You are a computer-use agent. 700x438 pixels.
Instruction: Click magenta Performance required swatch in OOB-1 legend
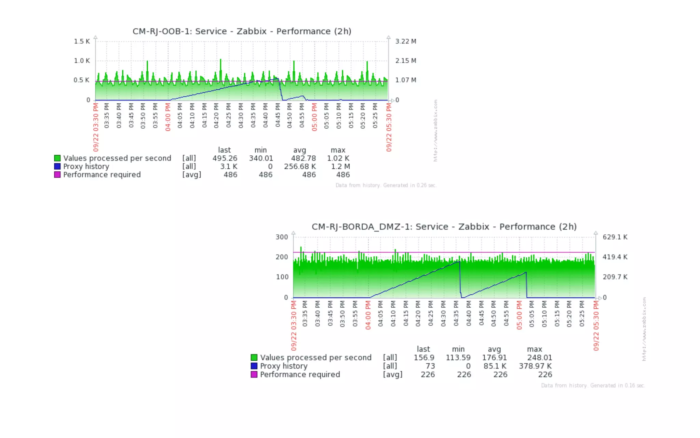pos(57,175)
